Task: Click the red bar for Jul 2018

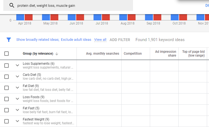Action: click(x=106, y=17)
